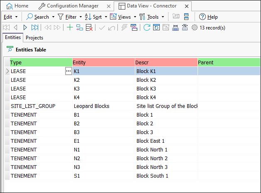The width and height of the screenshot is (261, 193).
Task: Click the Type column header
Action: tap(41, 62)
